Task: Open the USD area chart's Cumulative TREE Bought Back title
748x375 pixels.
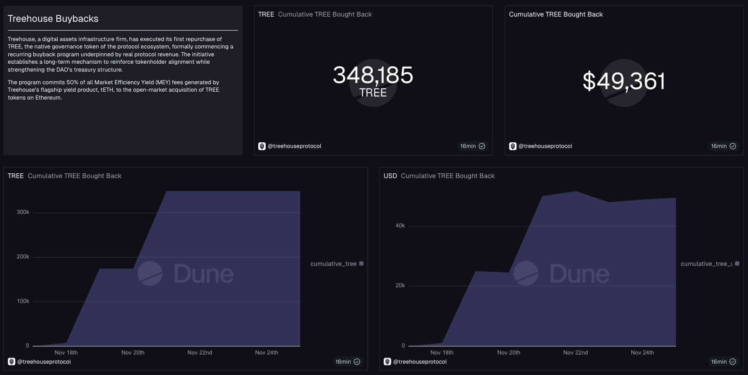Action: click(448, 176)
